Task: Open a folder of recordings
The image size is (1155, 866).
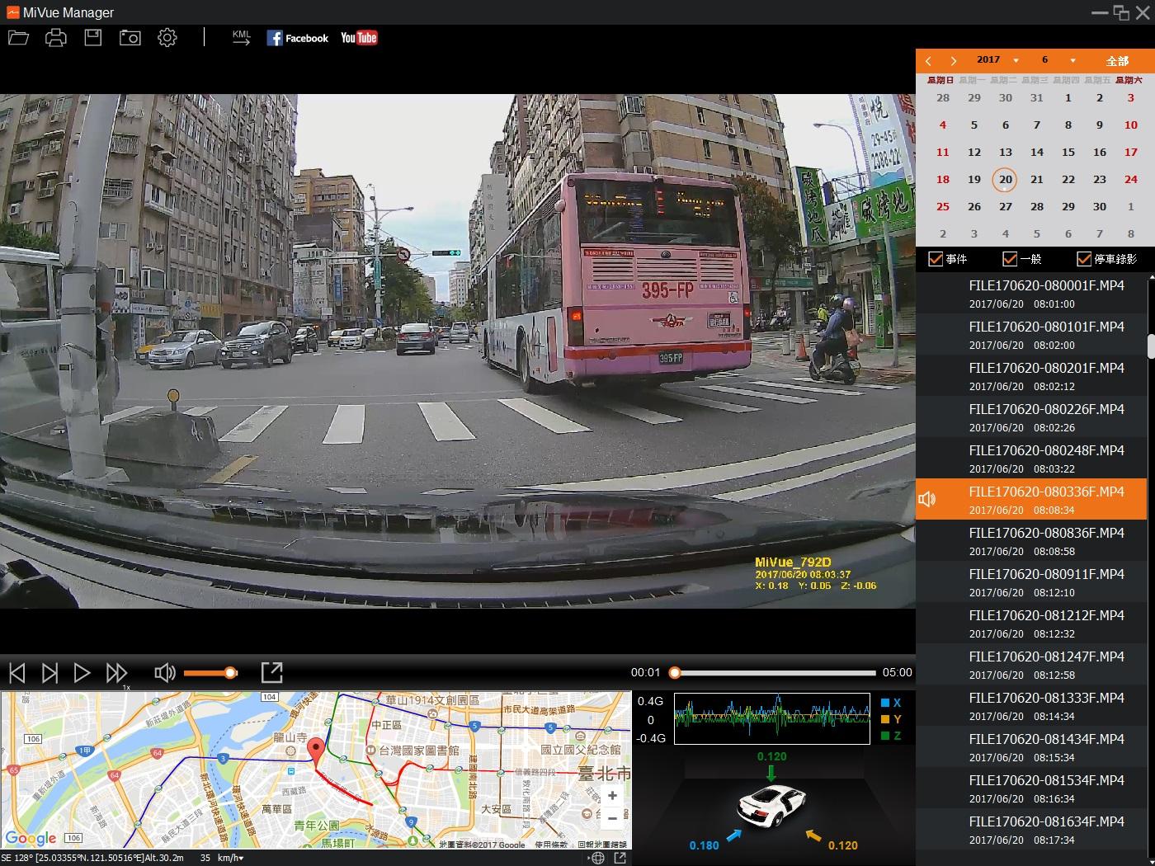Action: pyautogui.click(x=18, y=38)
